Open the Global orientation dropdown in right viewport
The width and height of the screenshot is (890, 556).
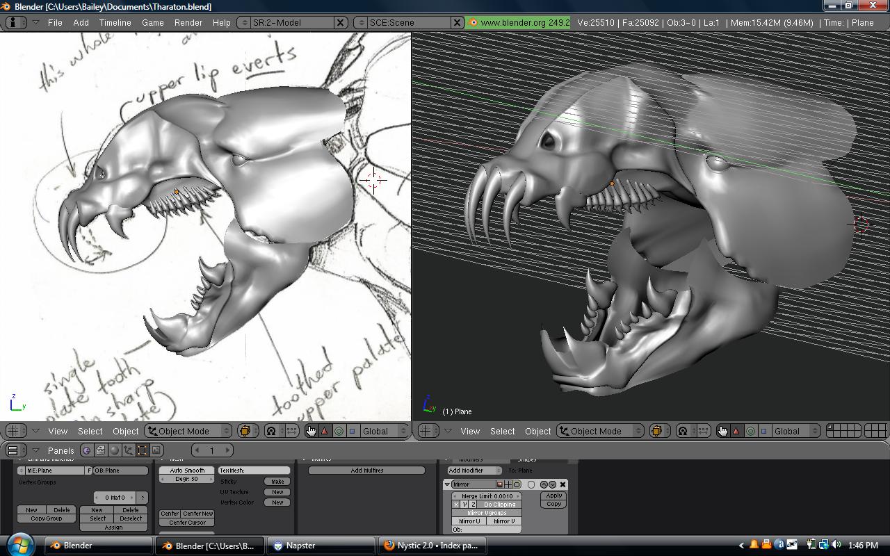pyautogui.click(x=792, y=431)
